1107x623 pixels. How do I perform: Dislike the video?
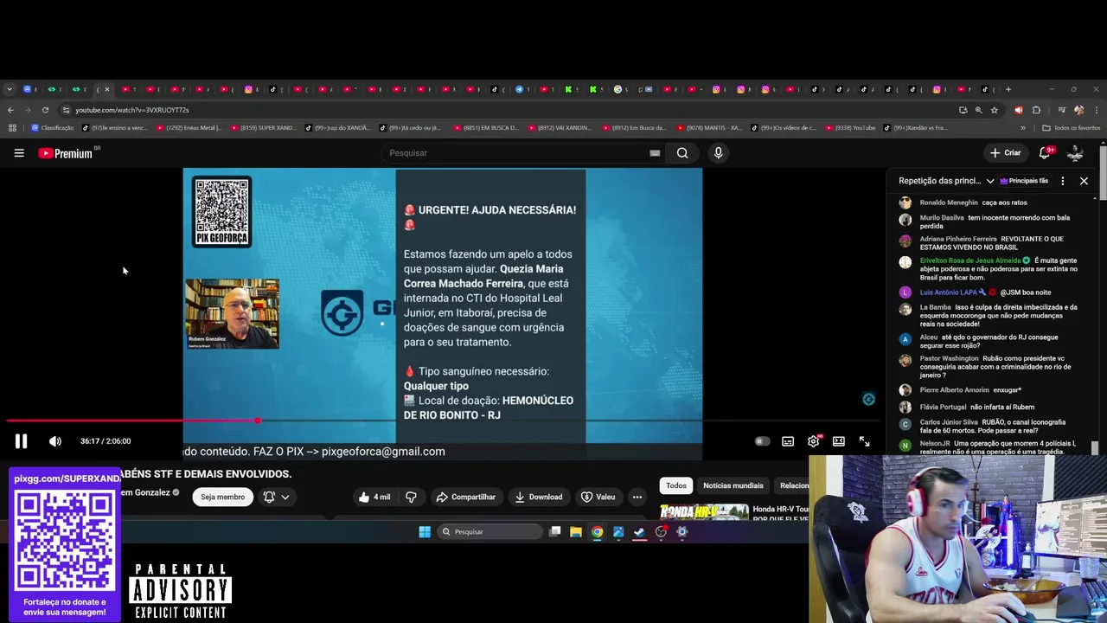coord(411,497)
